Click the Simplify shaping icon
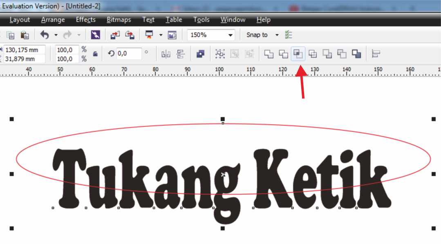 click(312, 54)
